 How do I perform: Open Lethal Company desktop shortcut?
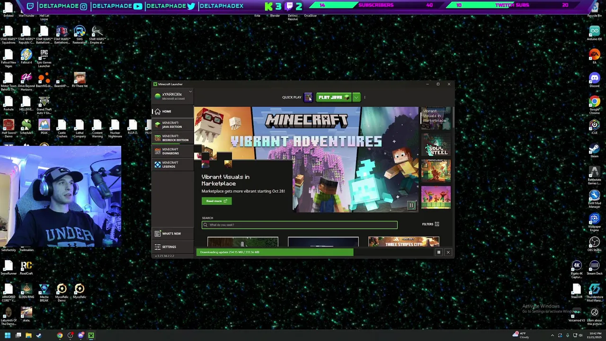tap(80, 129)
